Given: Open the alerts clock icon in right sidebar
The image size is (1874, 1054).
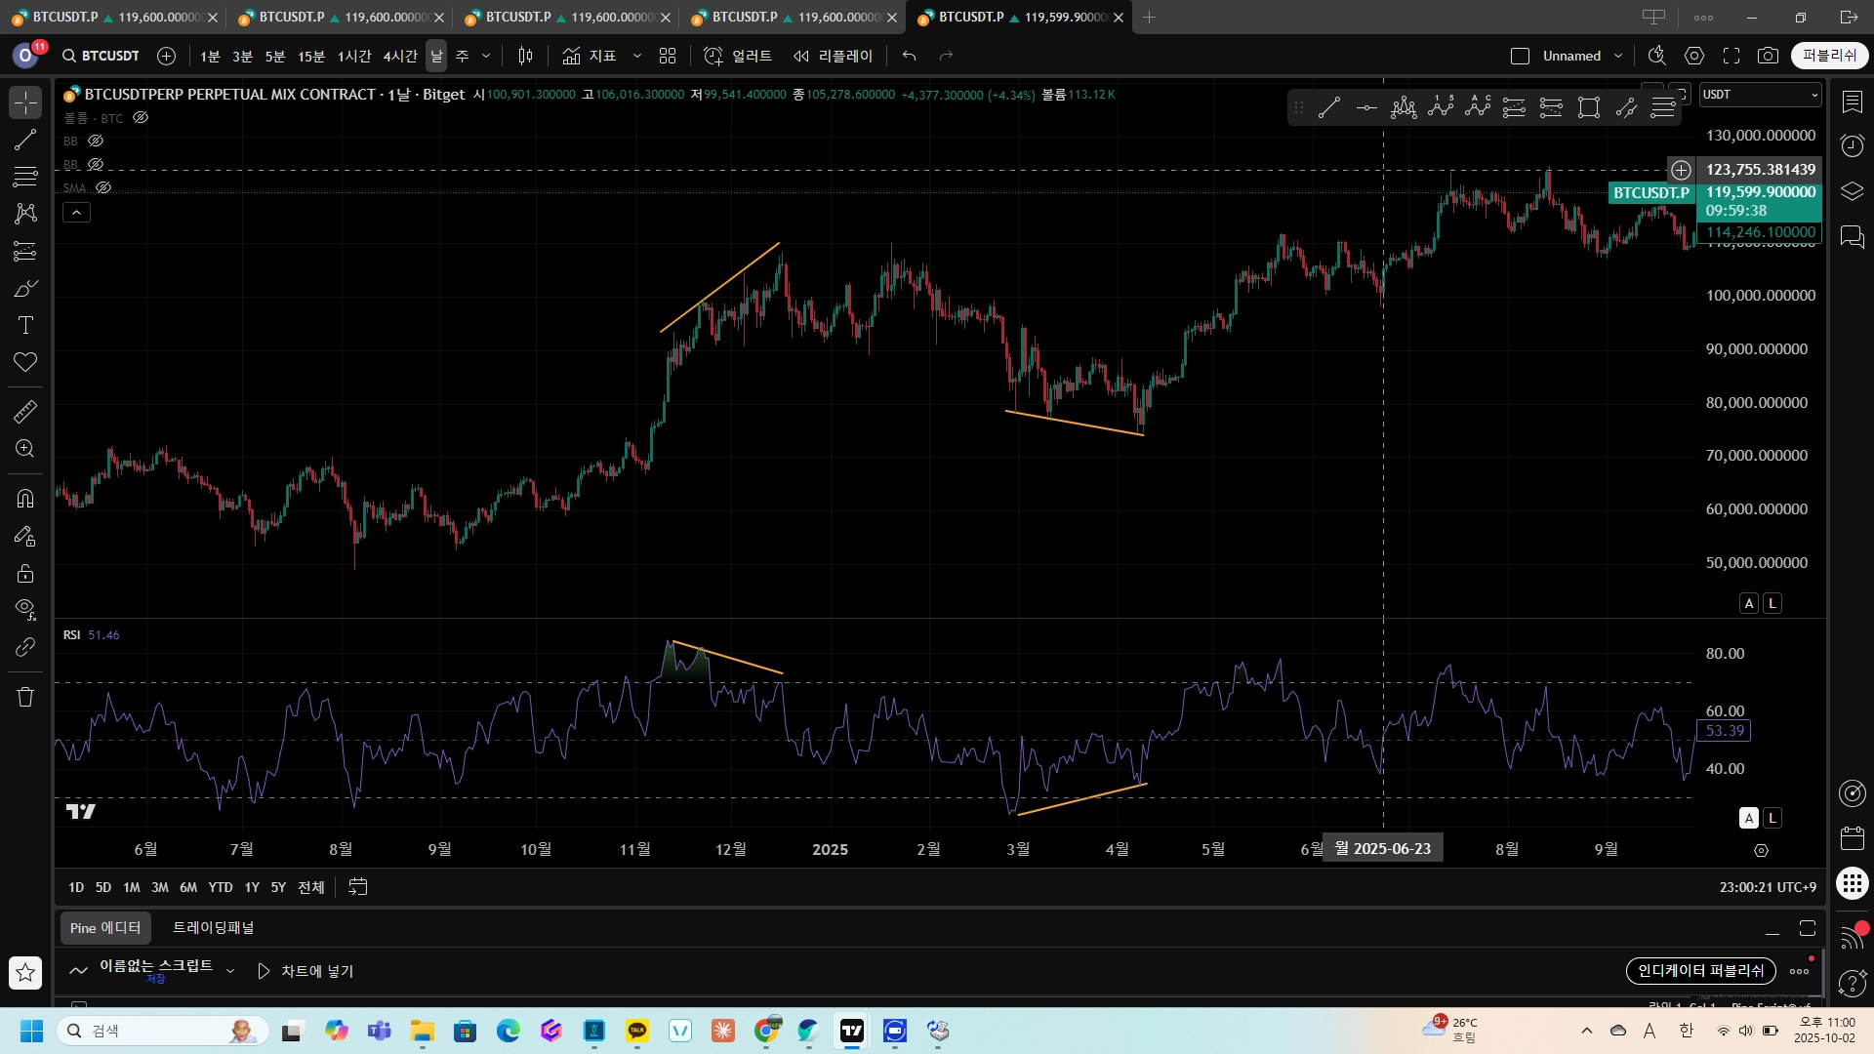Looking at the screenshot, I should pos(1852,146).
